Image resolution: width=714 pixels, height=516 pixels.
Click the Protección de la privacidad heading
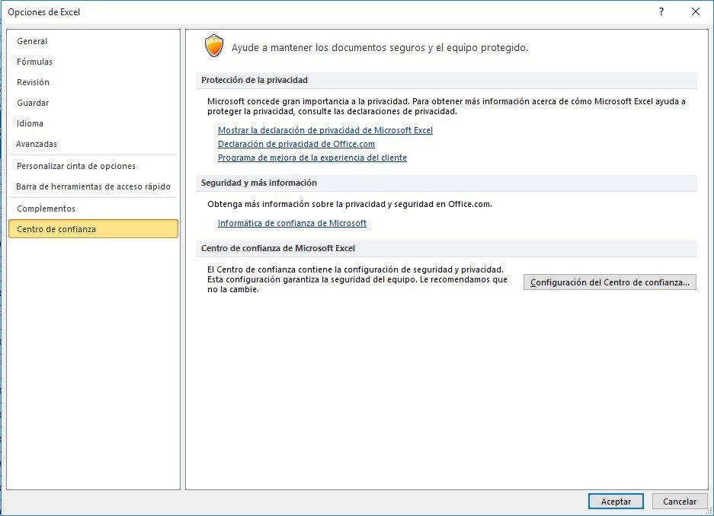pos(254,80)
